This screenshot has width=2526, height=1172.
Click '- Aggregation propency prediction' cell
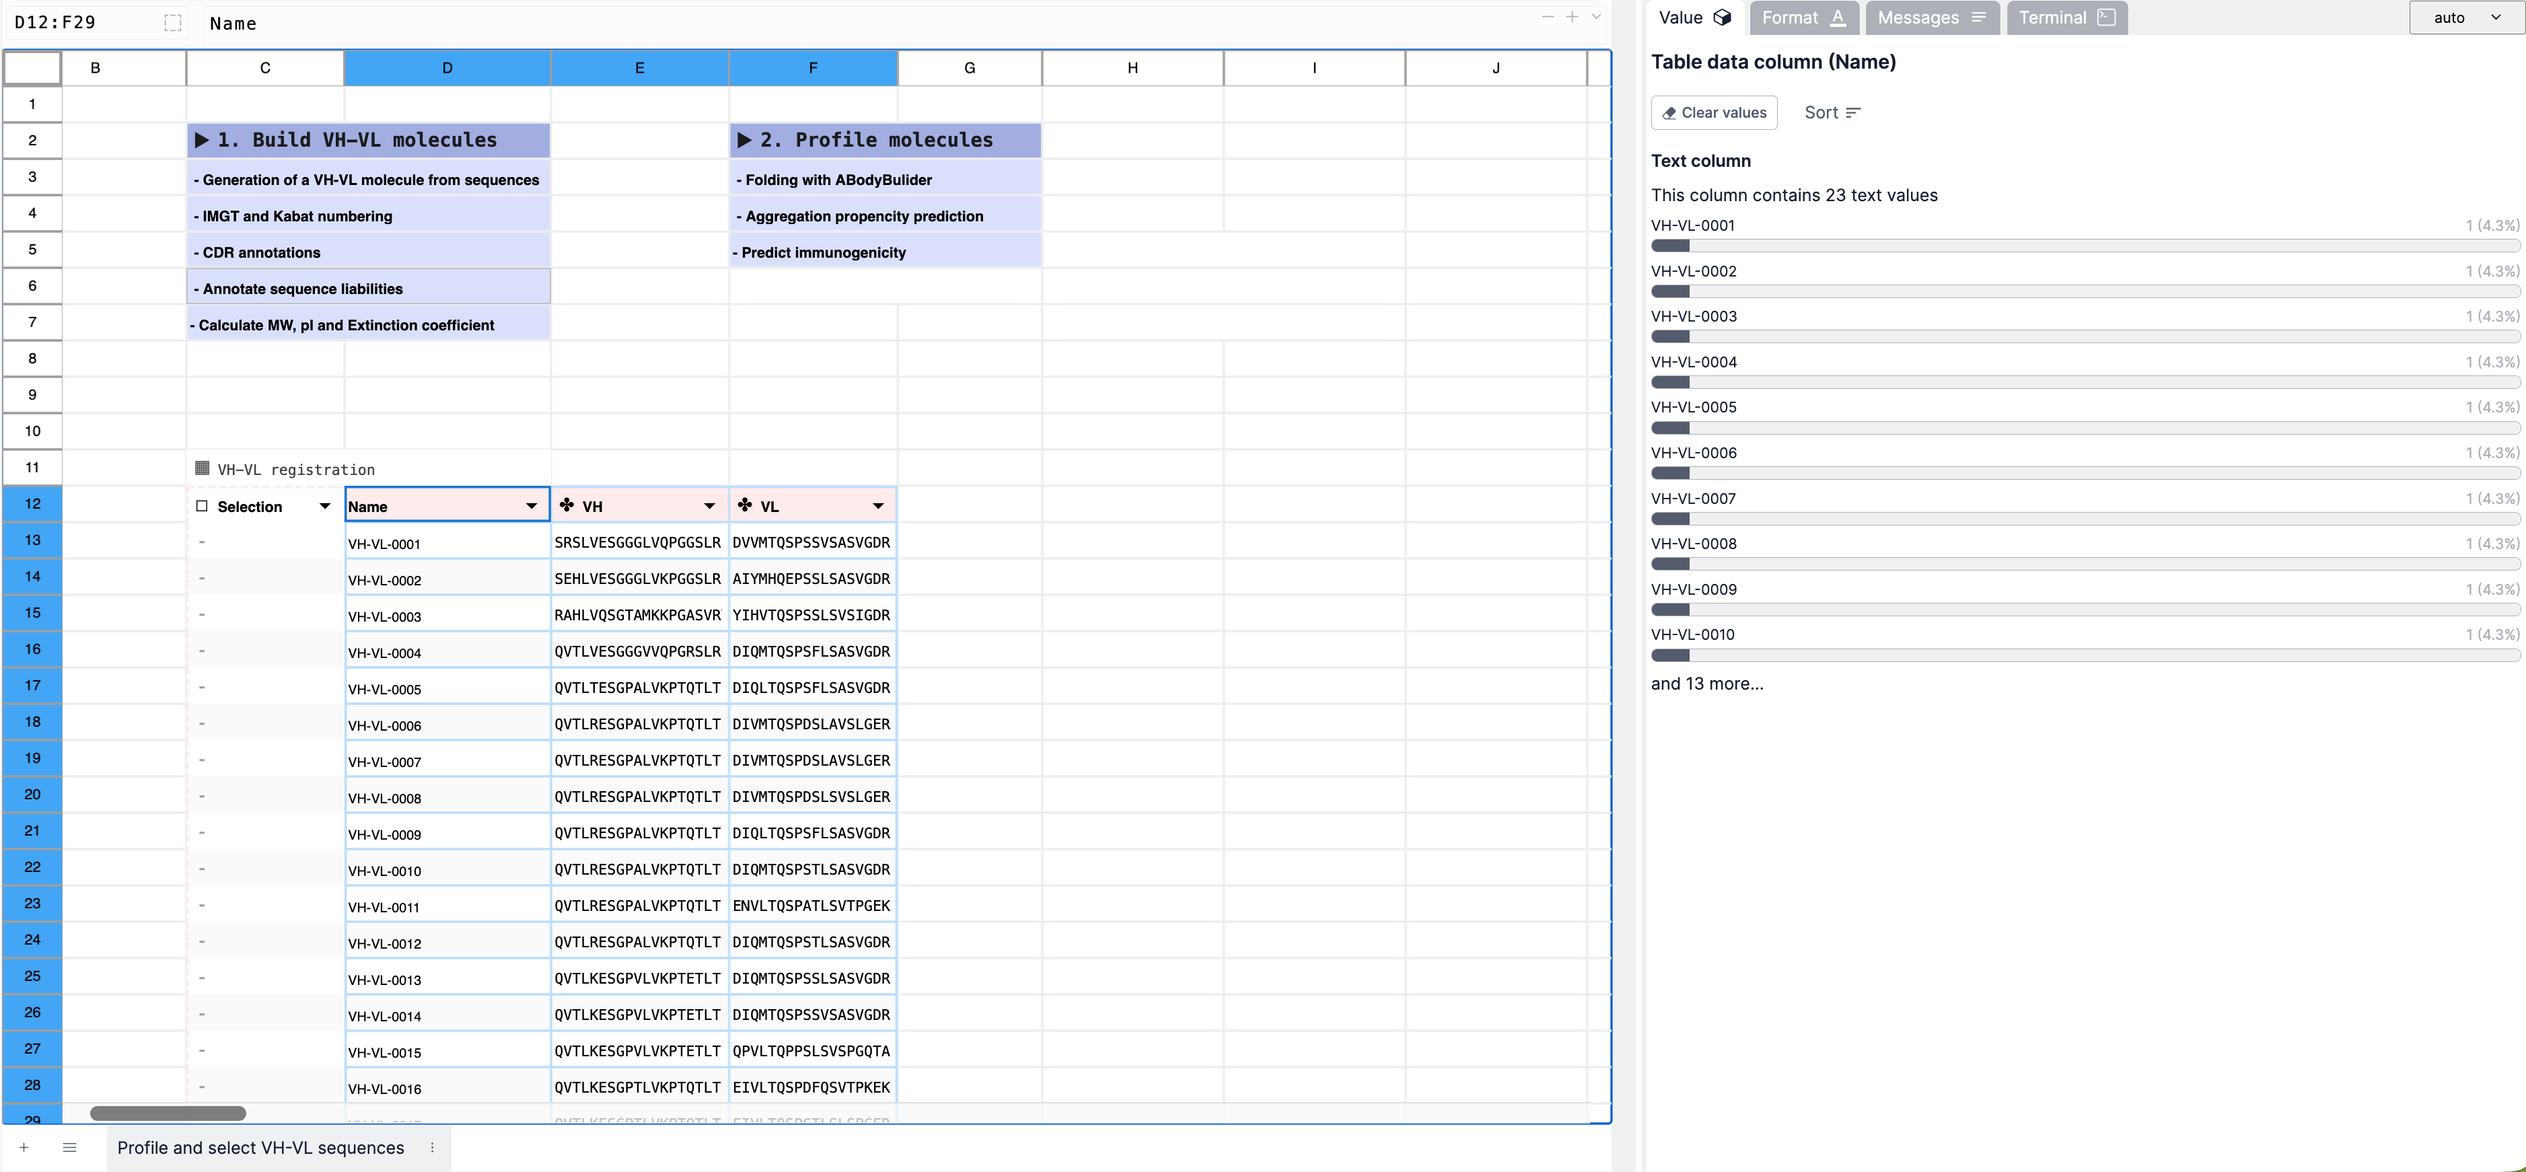886,215
